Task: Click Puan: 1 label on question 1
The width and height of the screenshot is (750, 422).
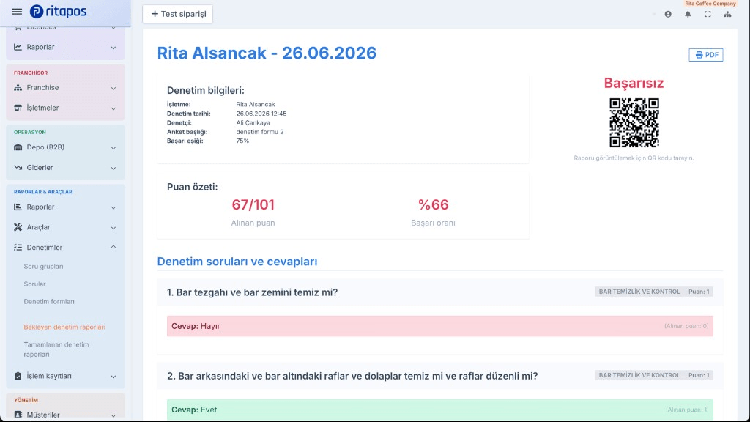Action: [x=699, y=292]
